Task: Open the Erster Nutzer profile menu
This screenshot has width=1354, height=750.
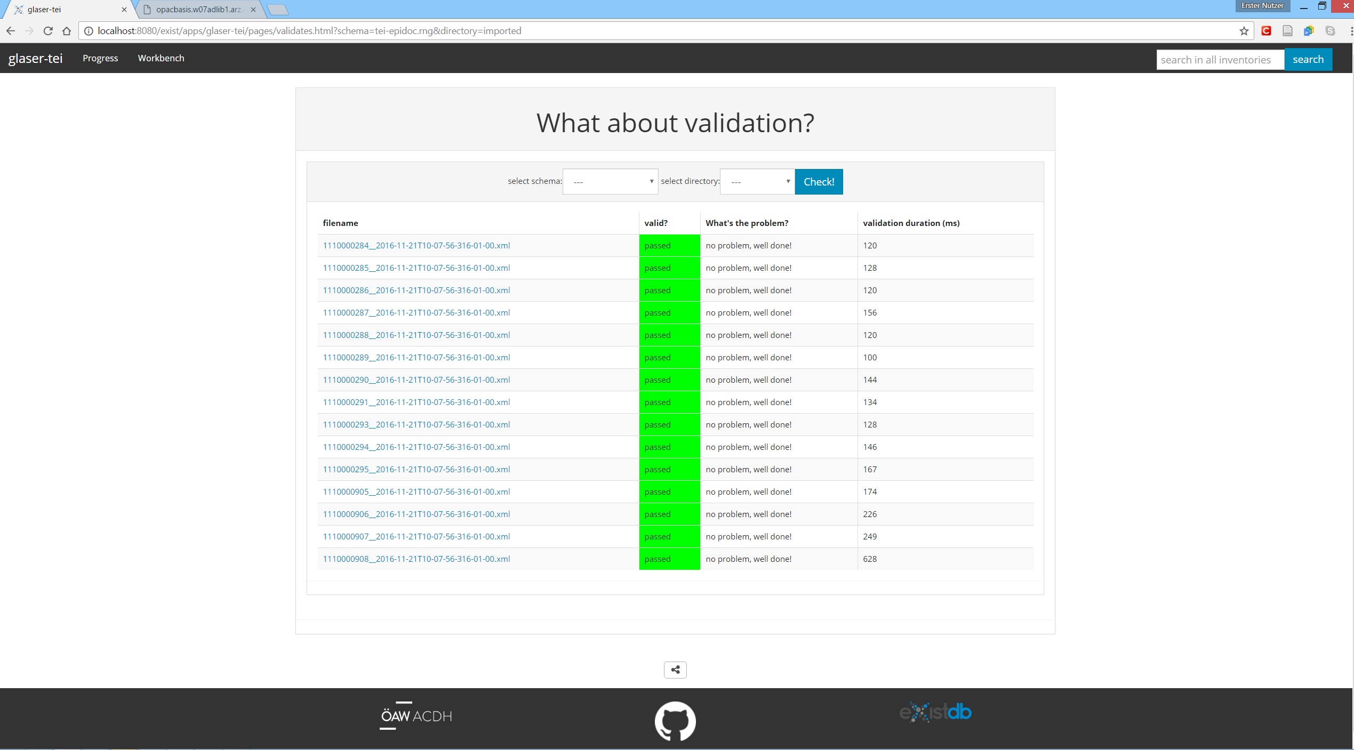Action: point(1262,6)
